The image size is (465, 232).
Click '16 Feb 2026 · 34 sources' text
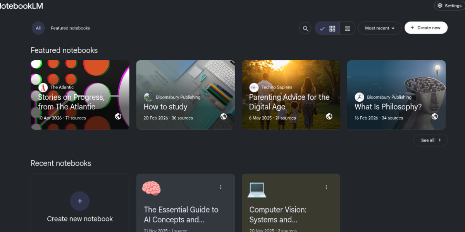click(x=379, y=118)
